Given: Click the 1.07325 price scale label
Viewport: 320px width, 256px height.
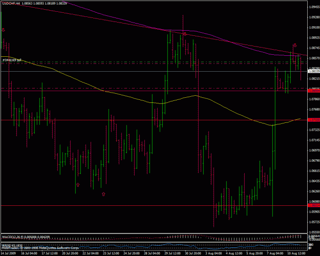Looking at the screenshot, I should (314, 130).
